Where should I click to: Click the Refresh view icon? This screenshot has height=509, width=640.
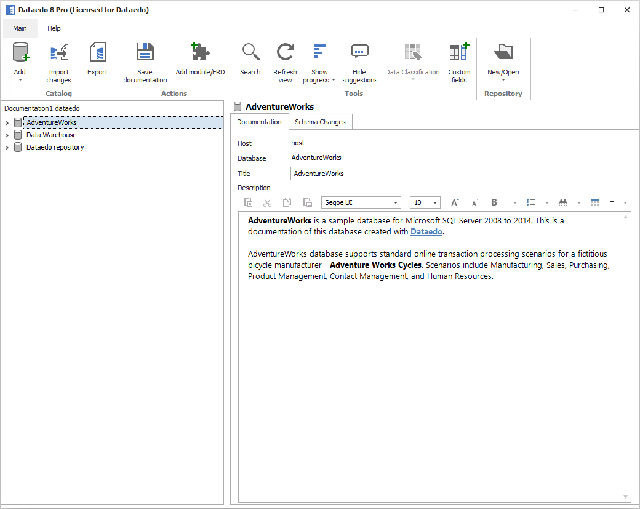click(285, 54)
